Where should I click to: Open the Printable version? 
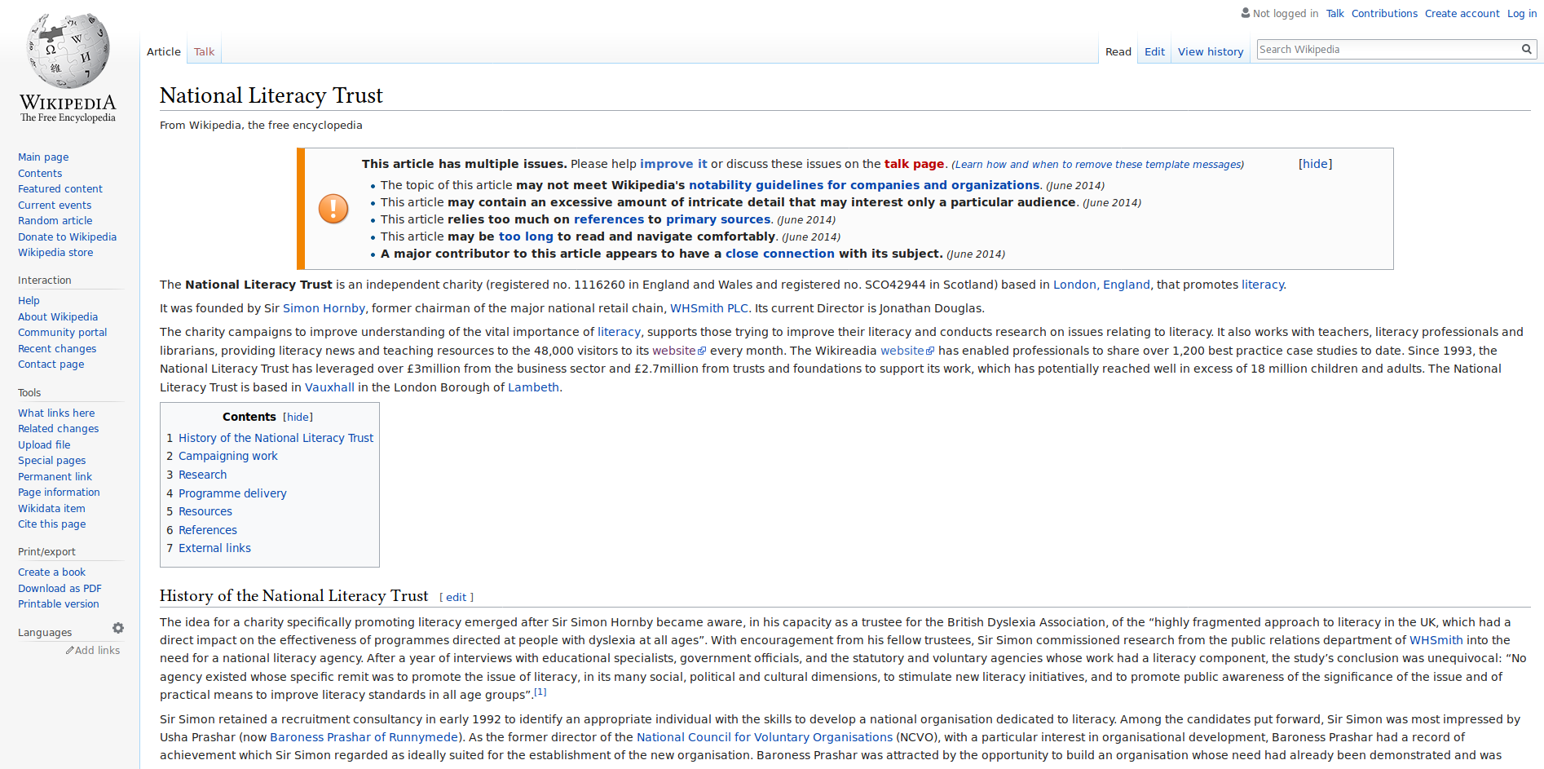click(58, 604)
